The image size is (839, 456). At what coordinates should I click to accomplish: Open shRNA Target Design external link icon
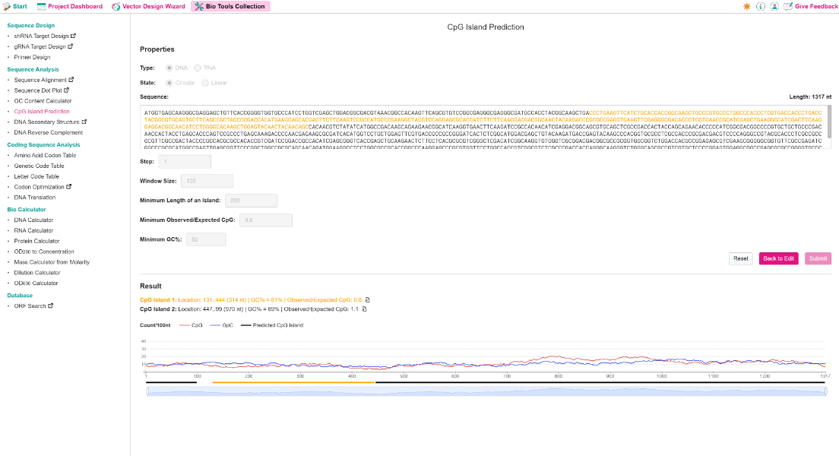pos(73,36)
